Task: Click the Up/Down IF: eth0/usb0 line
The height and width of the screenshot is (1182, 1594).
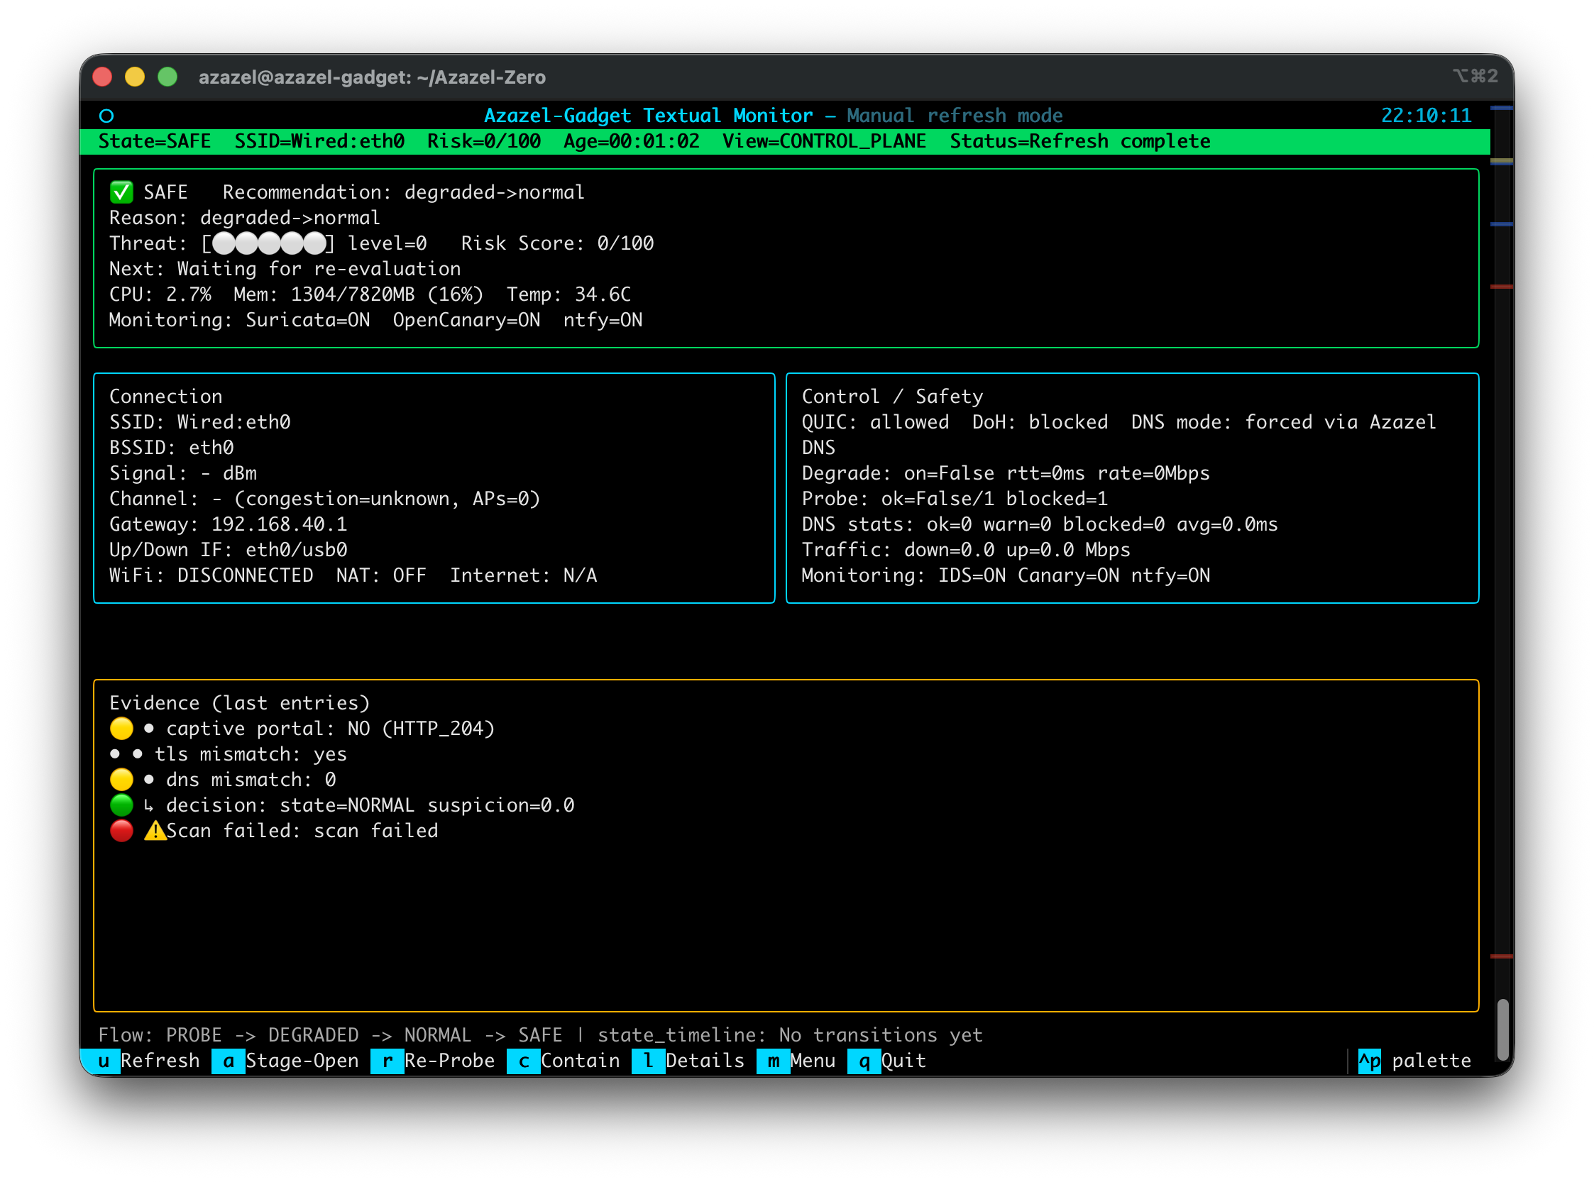Action: pyautogui.click(x=229, y=551)
